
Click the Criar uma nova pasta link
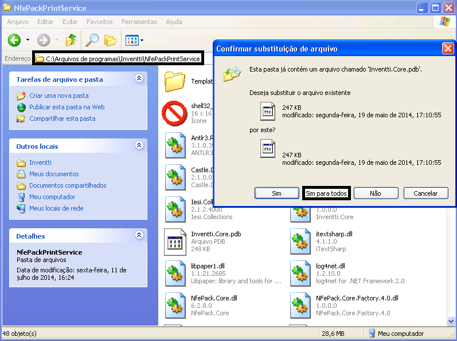[x=58, y=96]
